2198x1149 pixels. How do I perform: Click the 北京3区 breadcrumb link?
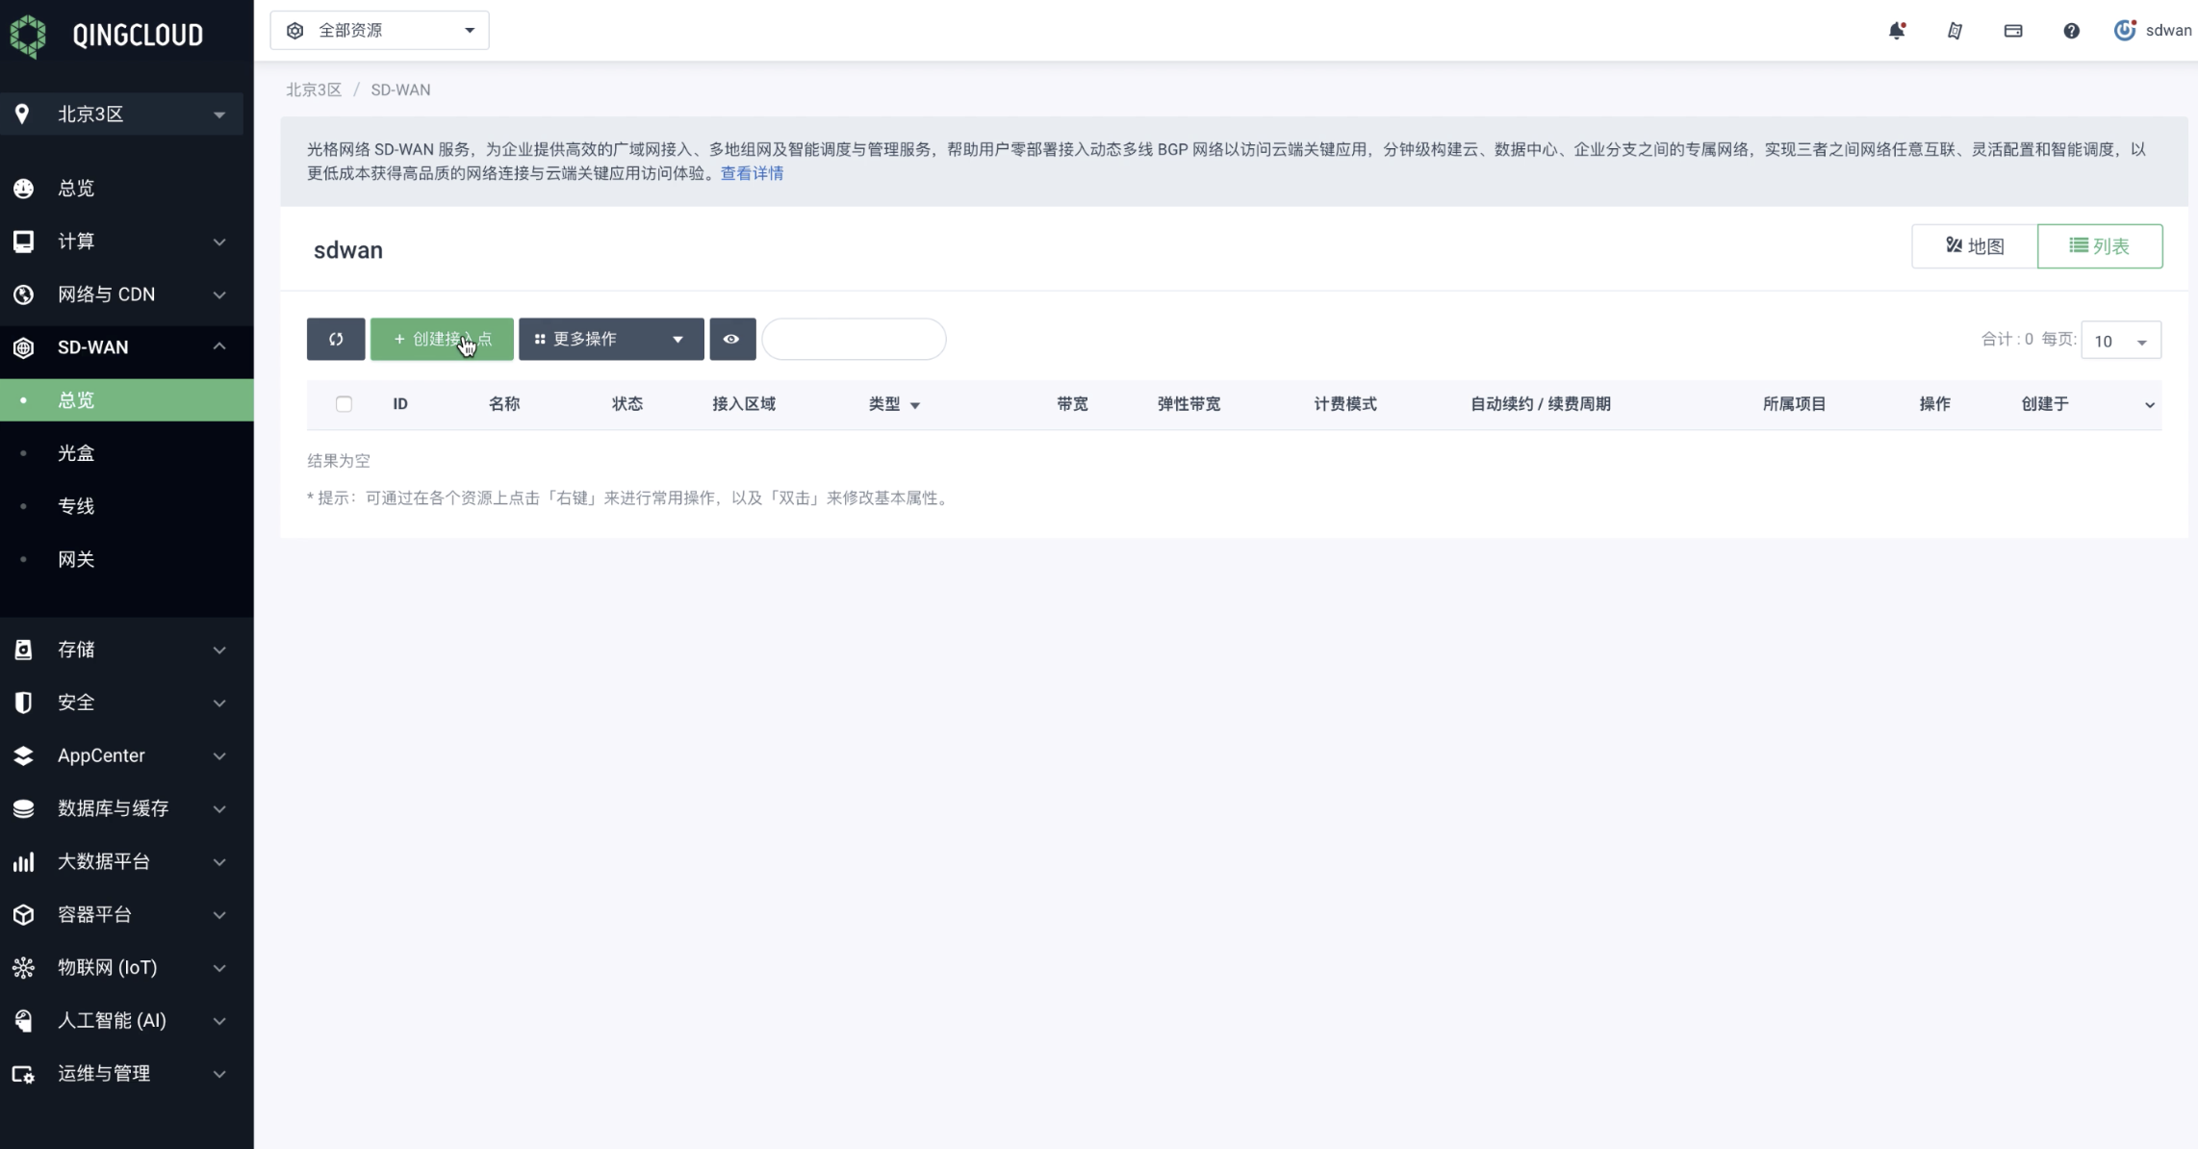coord(314,89)
